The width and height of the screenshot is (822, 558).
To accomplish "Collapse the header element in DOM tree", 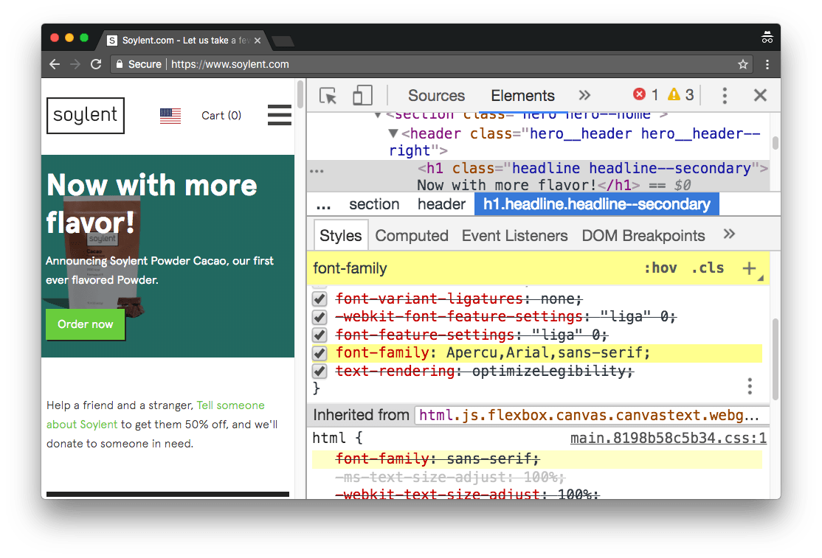I will (x=393, y=133).
